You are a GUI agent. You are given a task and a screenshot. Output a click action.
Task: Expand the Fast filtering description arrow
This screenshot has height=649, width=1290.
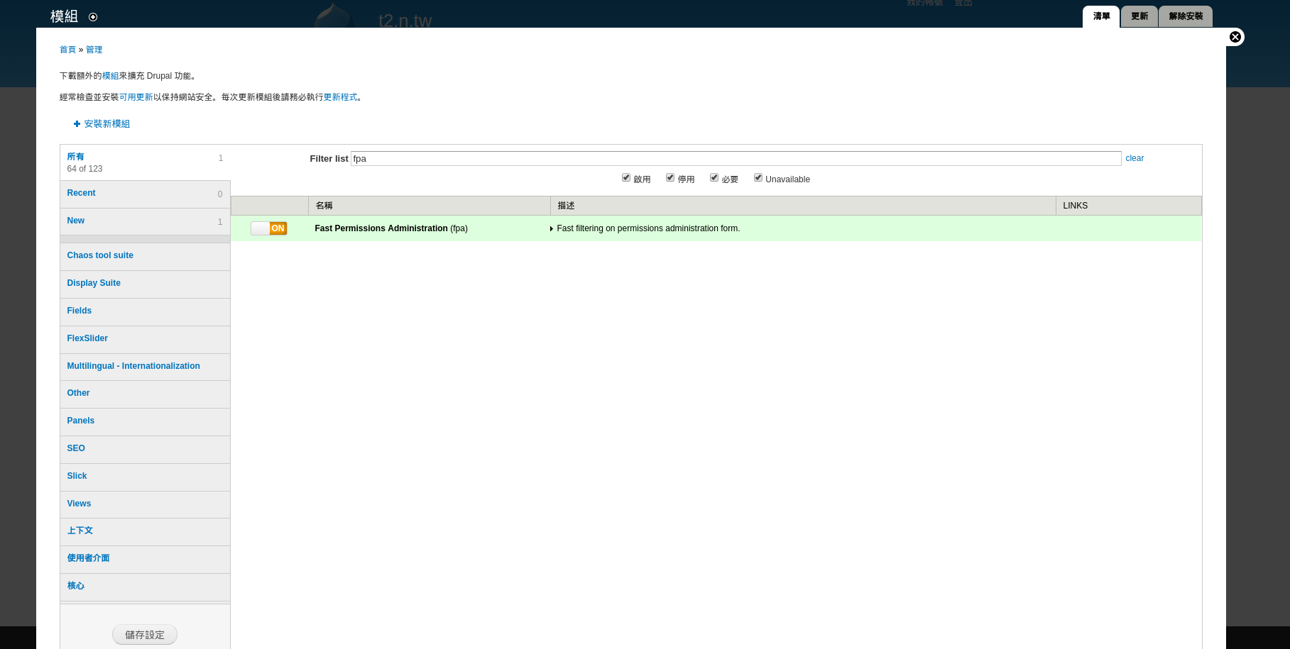tap(552, 229)
